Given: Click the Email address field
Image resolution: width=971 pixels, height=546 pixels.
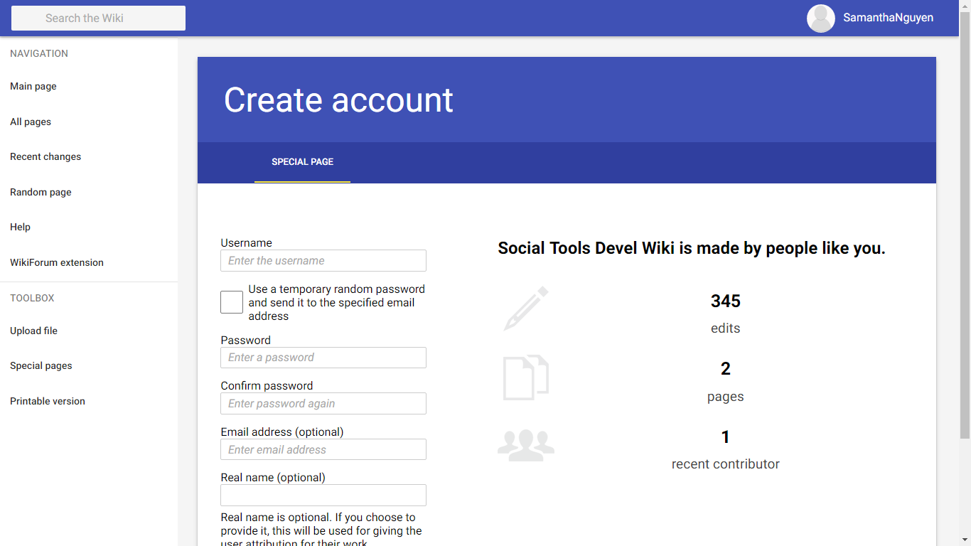Looking at the screenshot, I should tap(323, 450).
